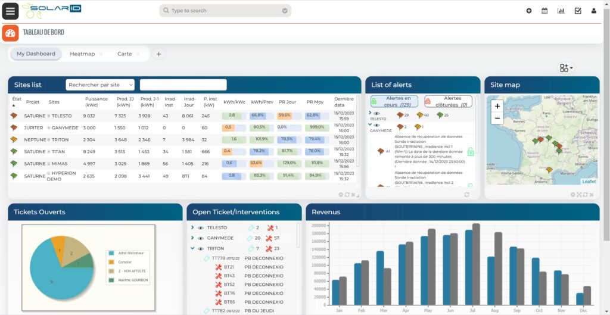Viewport: 610px width, 315px height.
Task: Click the SolarID logo
Action: tap(52, 11)
